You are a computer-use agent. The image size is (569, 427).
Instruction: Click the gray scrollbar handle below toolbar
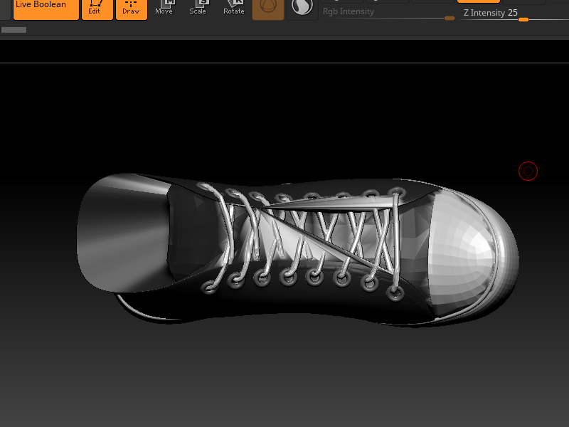14,30
